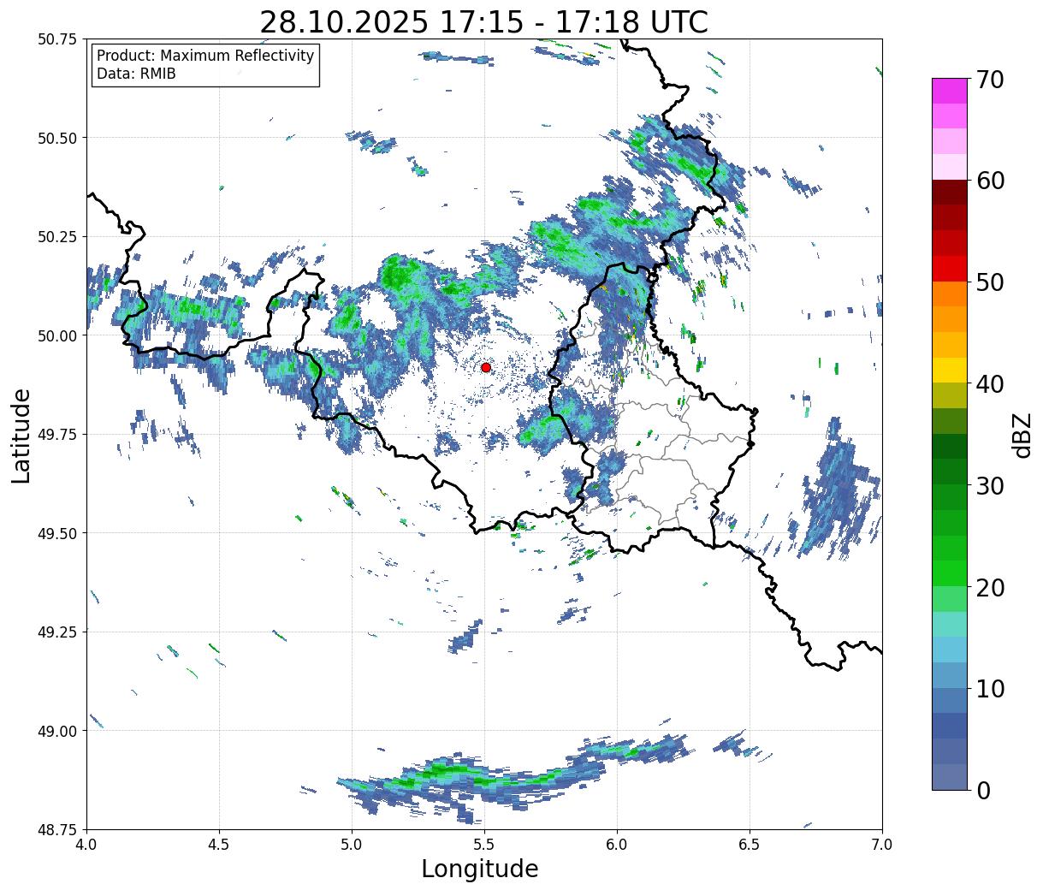Viewport: 1043px width, 890px height.
Task: Click the longitude tick label 6.0
Action: coord(617,844)
